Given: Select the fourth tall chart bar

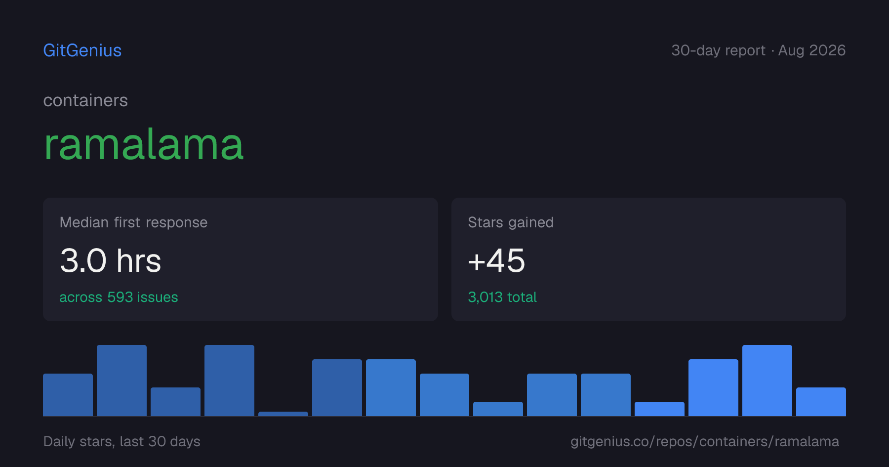Looking at the screenshot, I should (229, 381).
